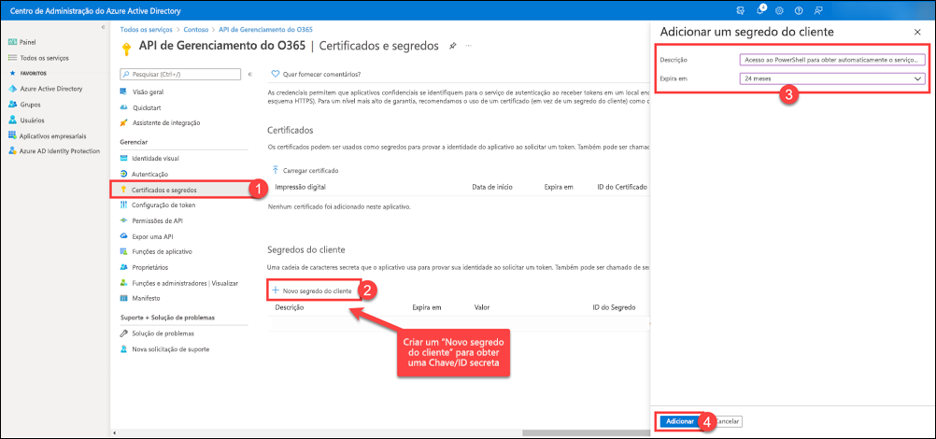
Task: Click the heart icon for Quer fornecer comentários
Action: tap(276, 74)
